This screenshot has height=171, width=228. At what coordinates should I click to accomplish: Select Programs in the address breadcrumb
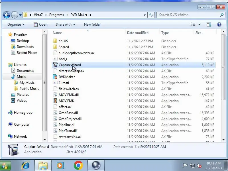(x=56, y=15)
